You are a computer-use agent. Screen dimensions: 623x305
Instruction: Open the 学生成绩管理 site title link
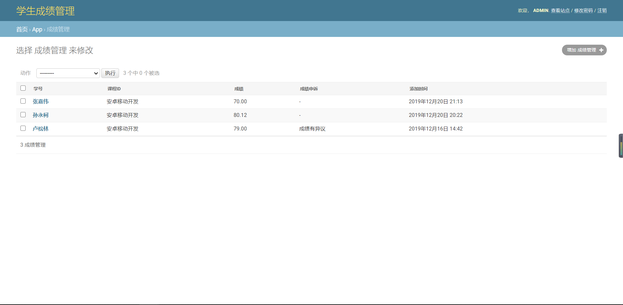pyautogui.click(x=45, y=11)
